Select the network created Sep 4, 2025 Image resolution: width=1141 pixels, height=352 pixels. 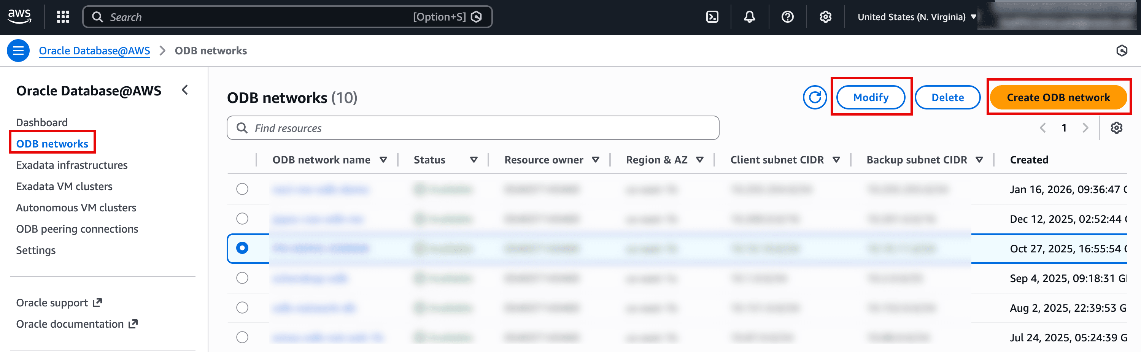tap(242, 278)
